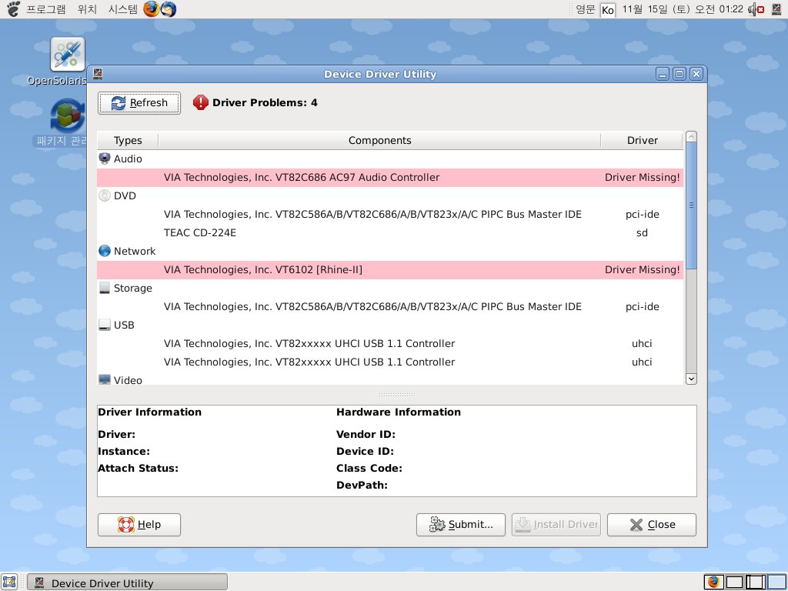Click the Firefox icon in bottom panel
This screenshot has height=591, width=788.
click(x=713, y=582)
